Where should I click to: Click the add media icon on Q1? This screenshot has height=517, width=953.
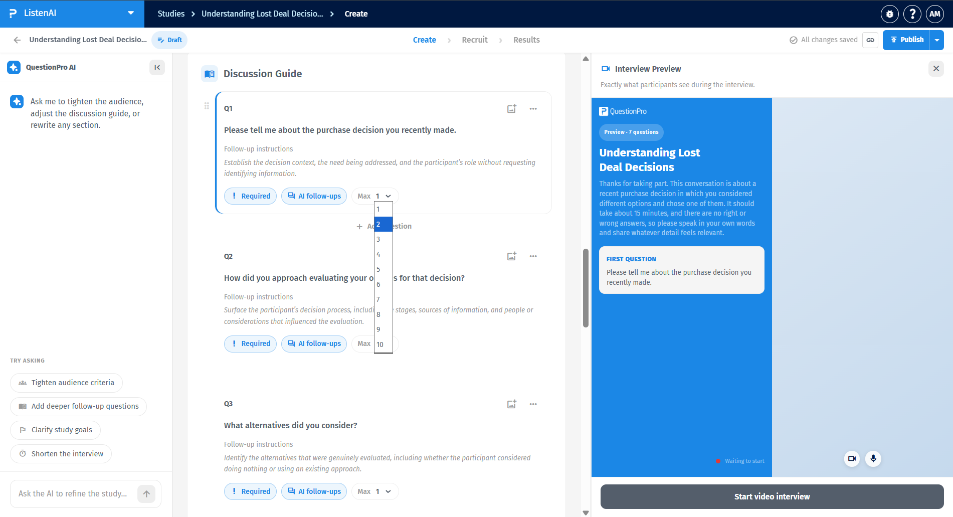pos(511,109)
